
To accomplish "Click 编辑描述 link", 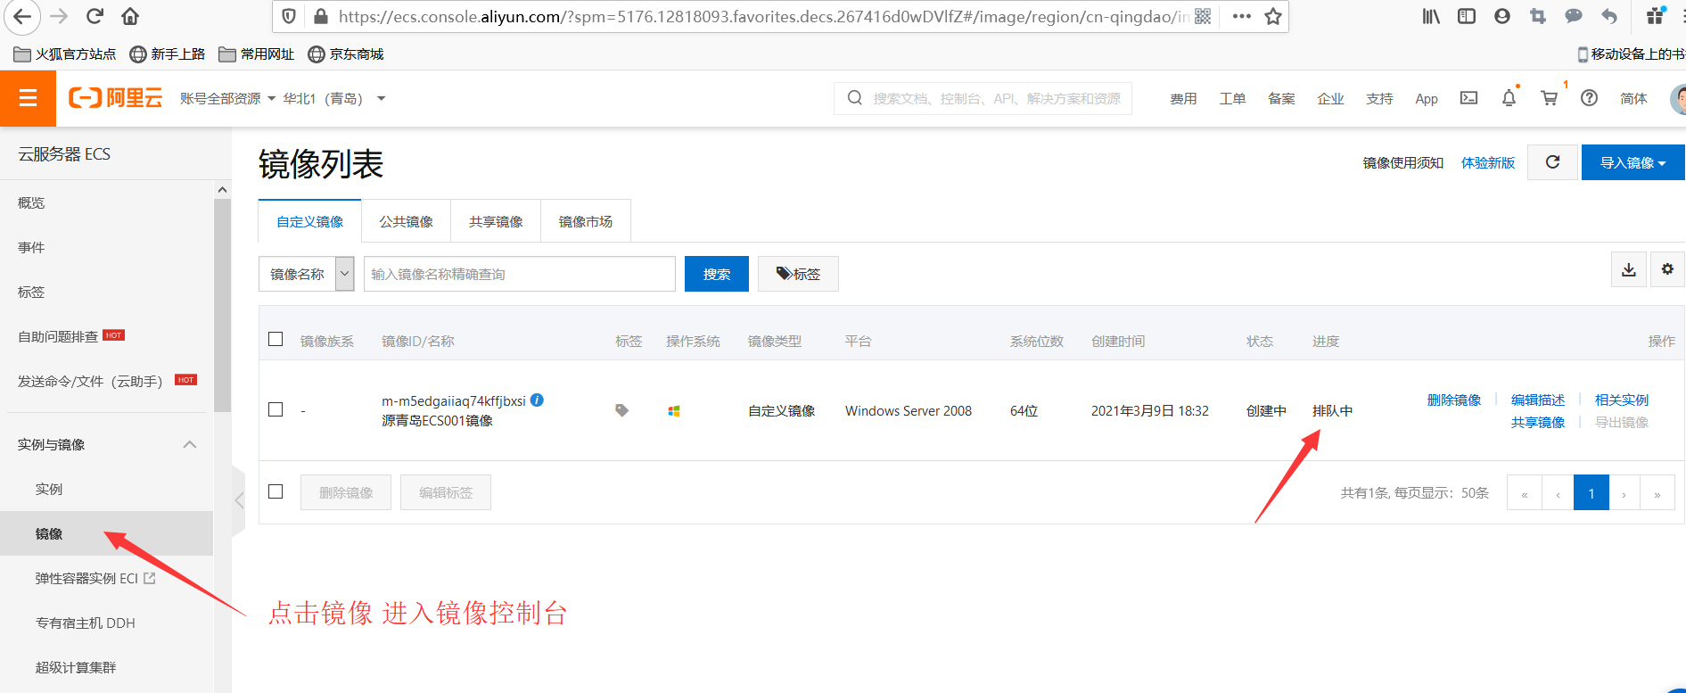I will click(x=1538, y=400).
